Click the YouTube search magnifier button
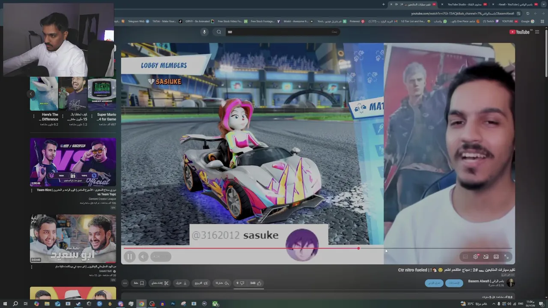Screen dimensions: 548x308 coord(219,32)
